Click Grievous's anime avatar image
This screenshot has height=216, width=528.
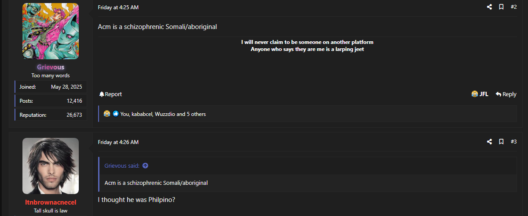tap(51, 31)
